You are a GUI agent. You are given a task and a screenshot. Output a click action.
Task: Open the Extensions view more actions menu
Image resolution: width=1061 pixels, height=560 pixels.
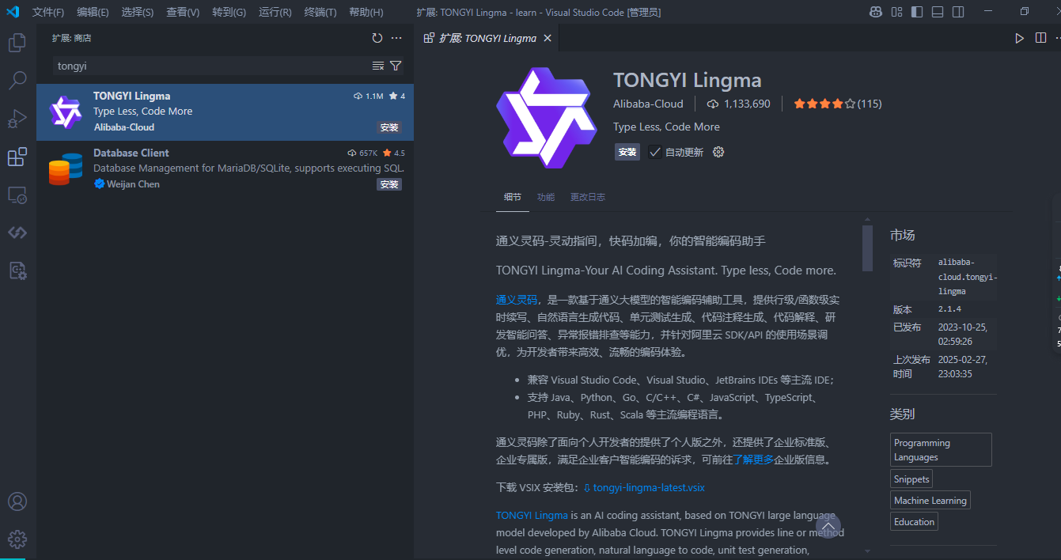pos(396,37)
